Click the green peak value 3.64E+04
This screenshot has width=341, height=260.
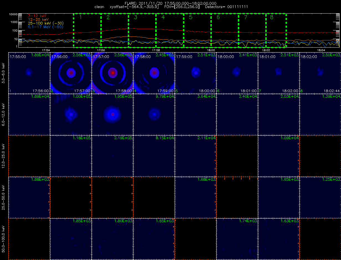click(207, 96)
